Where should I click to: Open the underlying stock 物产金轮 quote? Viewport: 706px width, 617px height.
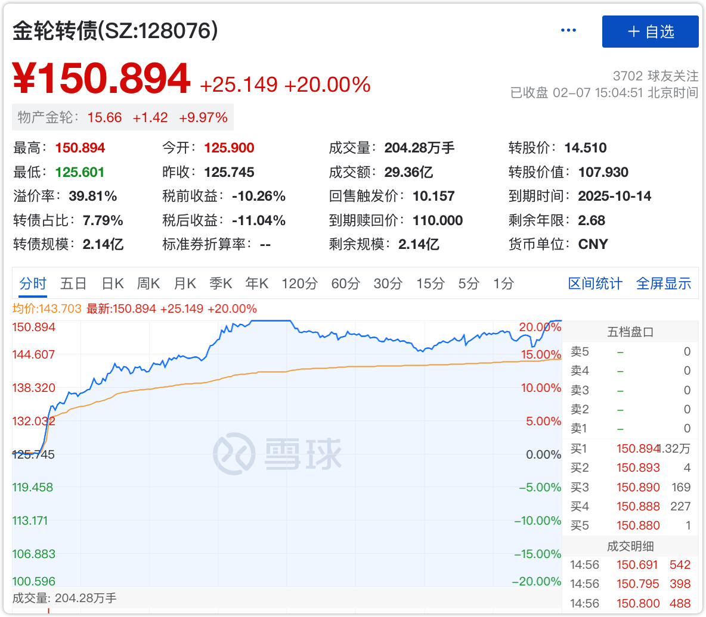coord(122,118)
